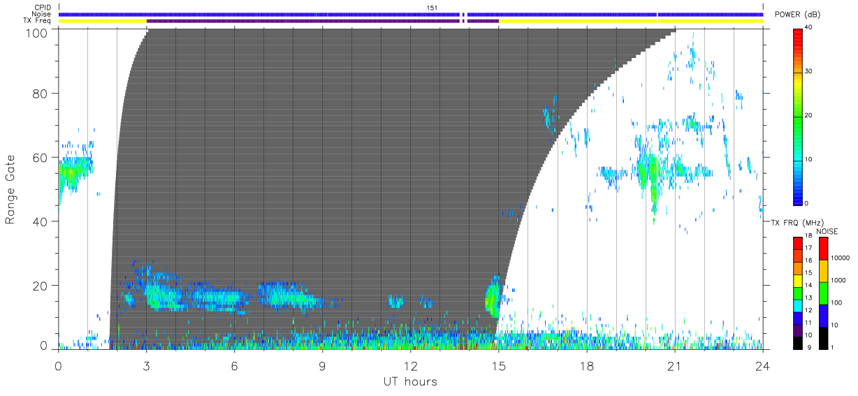This screenshot has height=396, width=858.
Task: Click Range Gate tick label "80"
Action: pos(41,93)
